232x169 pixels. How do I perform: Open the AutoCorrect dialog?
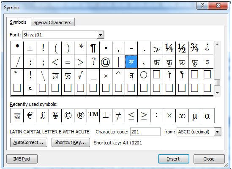point(29,142)
